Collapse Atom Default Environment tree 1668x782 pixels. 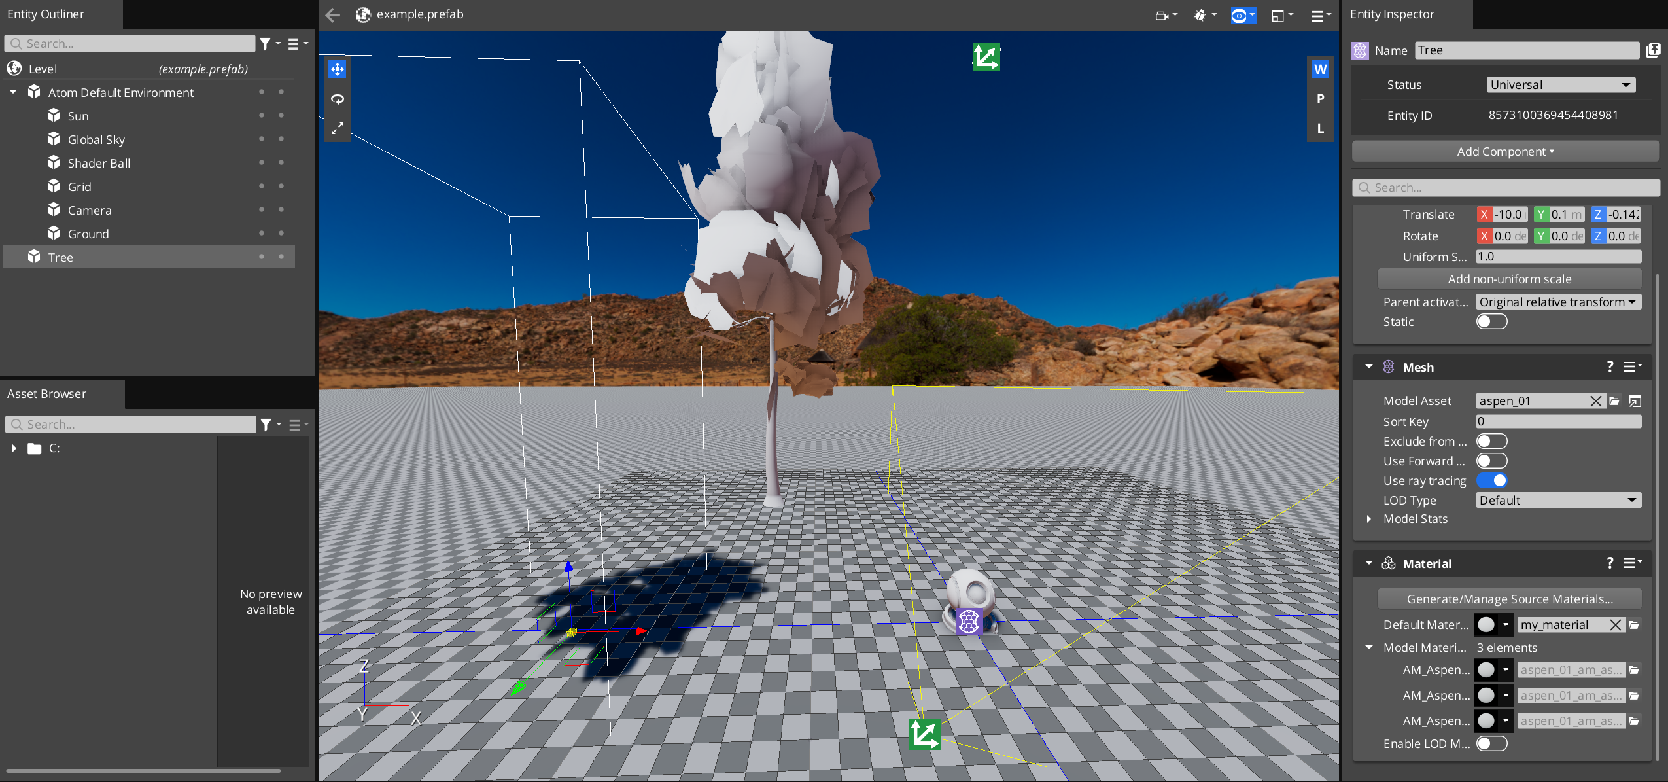pos(13,93)
